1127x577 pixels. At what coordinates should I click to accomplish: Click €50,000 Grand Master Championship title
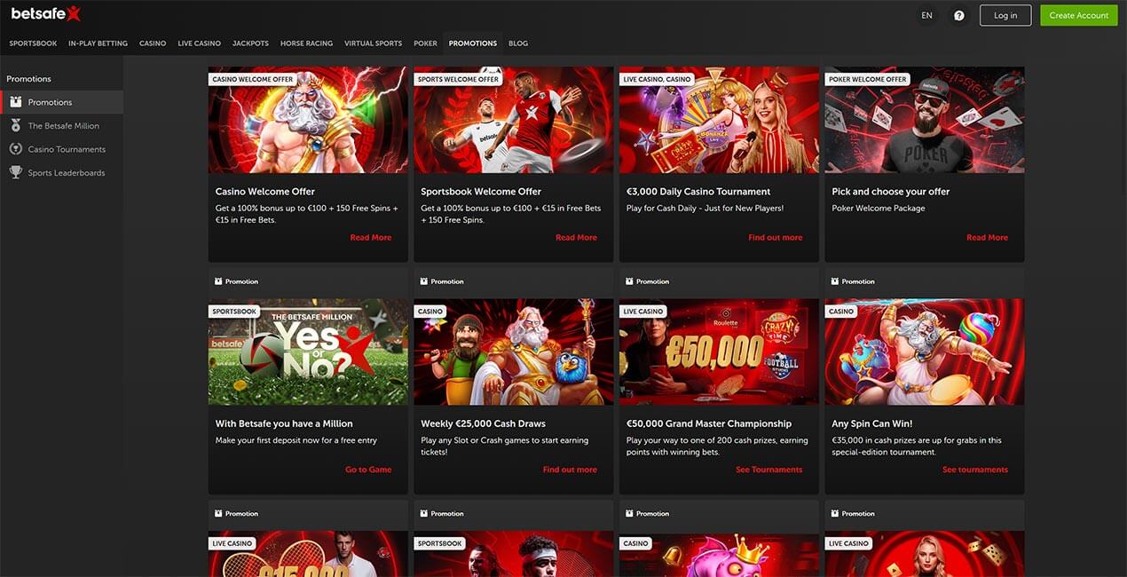click(x=709, y=423)
